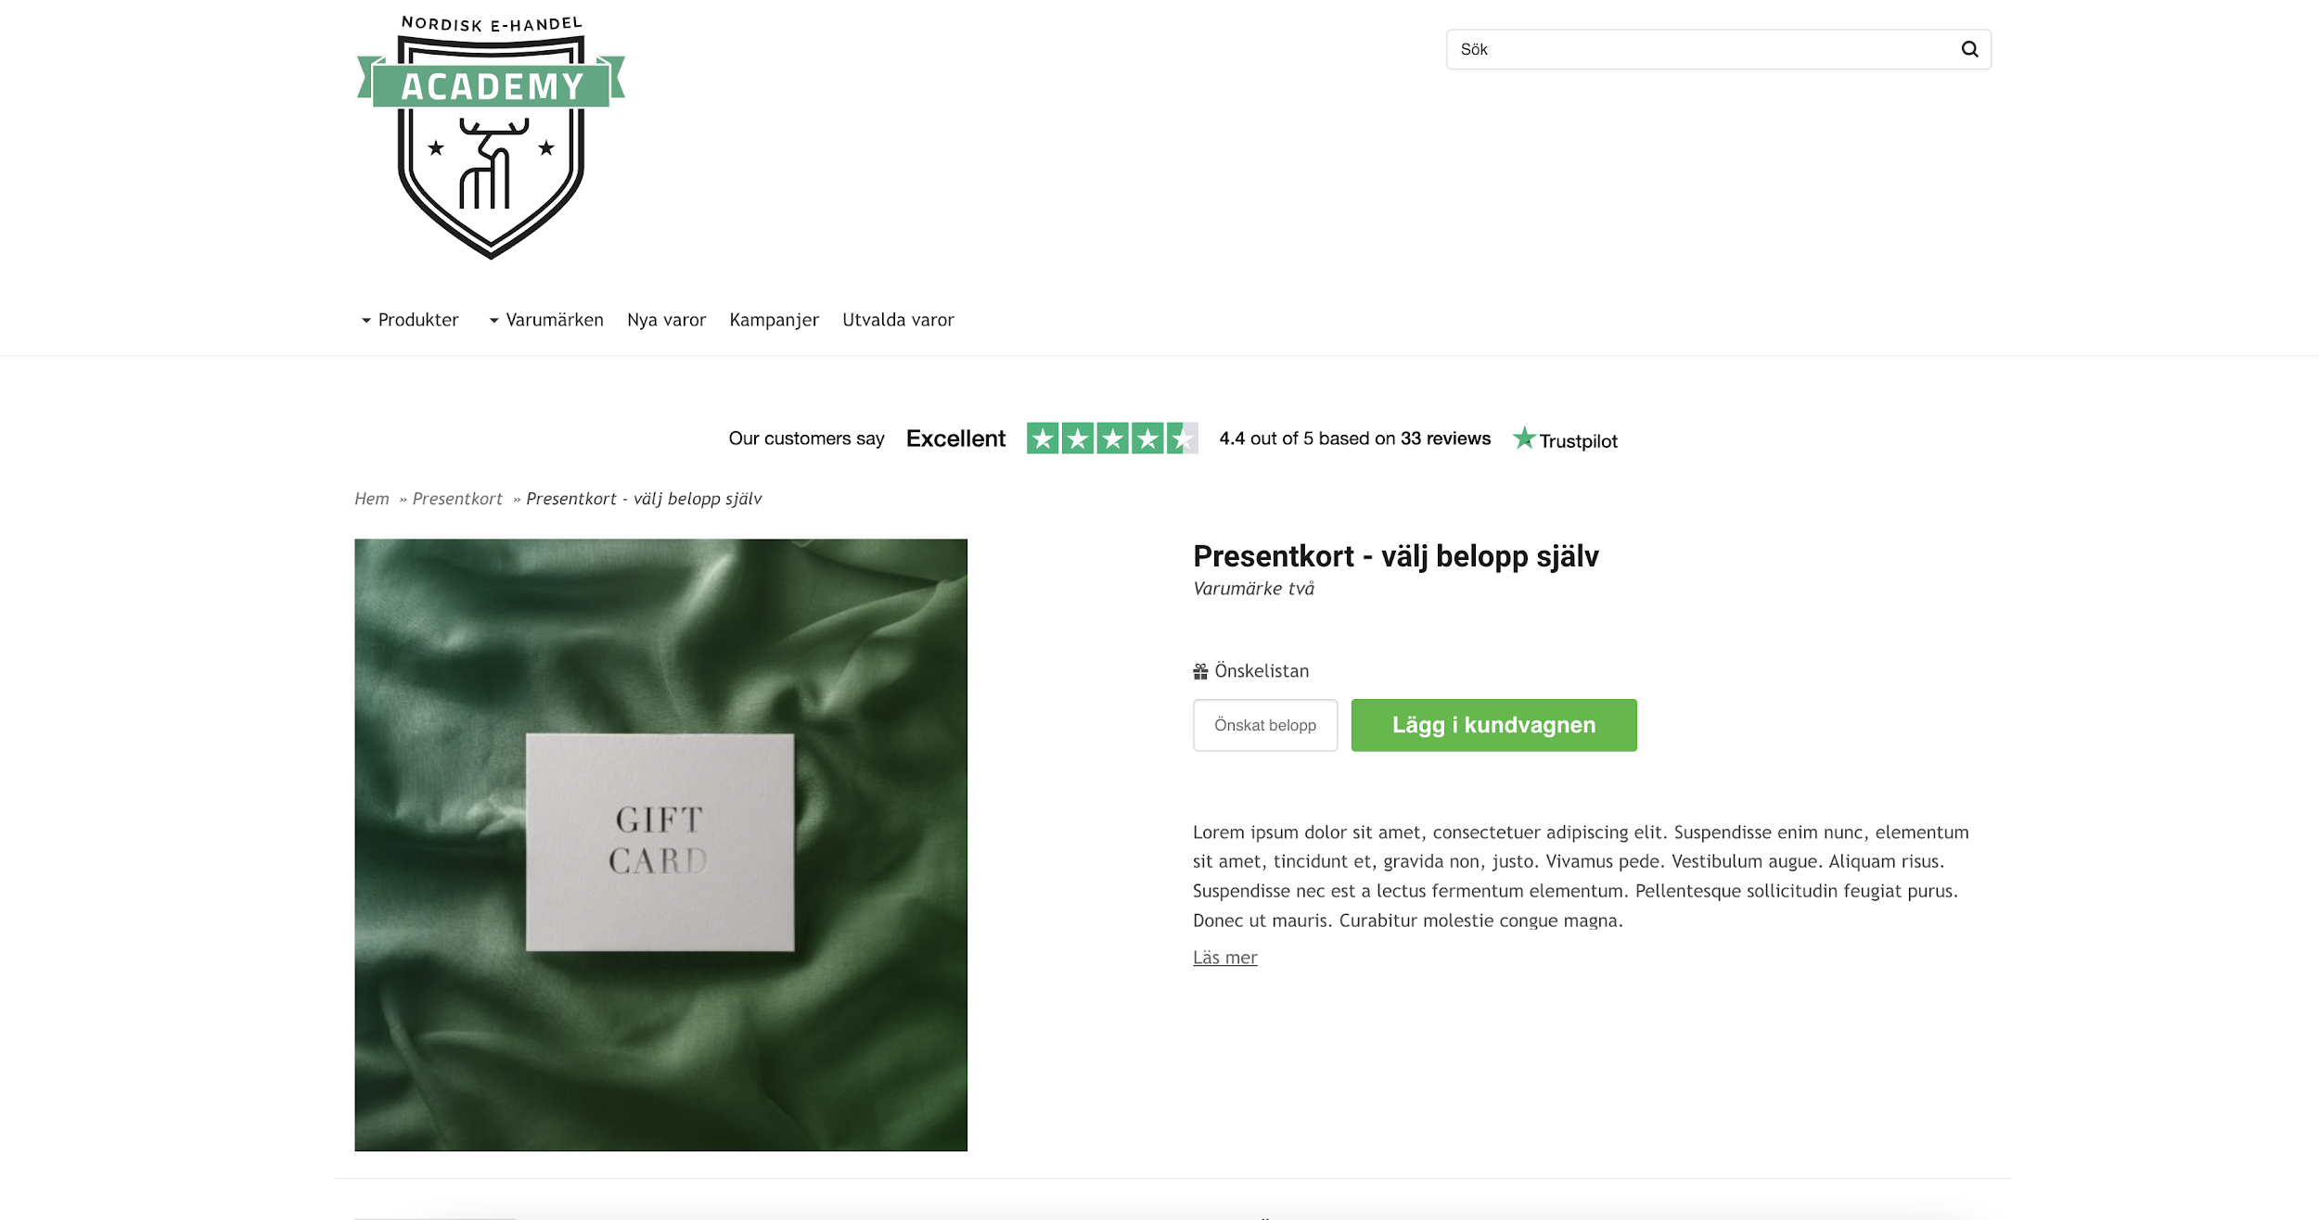
Task: Click the Läs mer link
Action: tap(1224, 958)
